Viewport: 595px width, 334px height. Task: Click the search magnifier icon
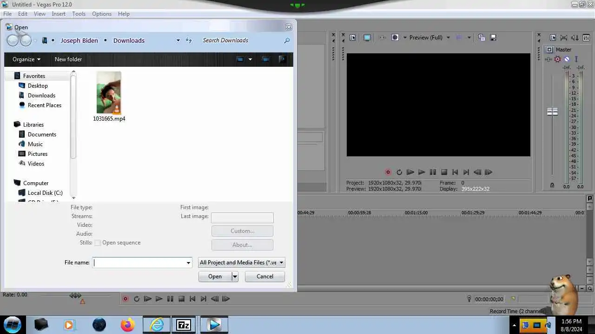click(287, 40)
